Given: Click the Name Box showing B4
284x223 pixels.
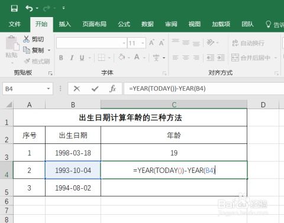Looking at the screenshot, I should [x=28, y=89].
